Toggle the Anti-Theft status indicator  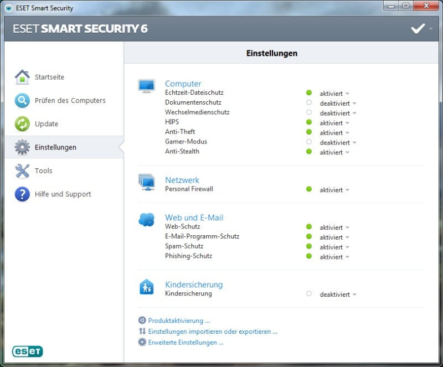309,132
